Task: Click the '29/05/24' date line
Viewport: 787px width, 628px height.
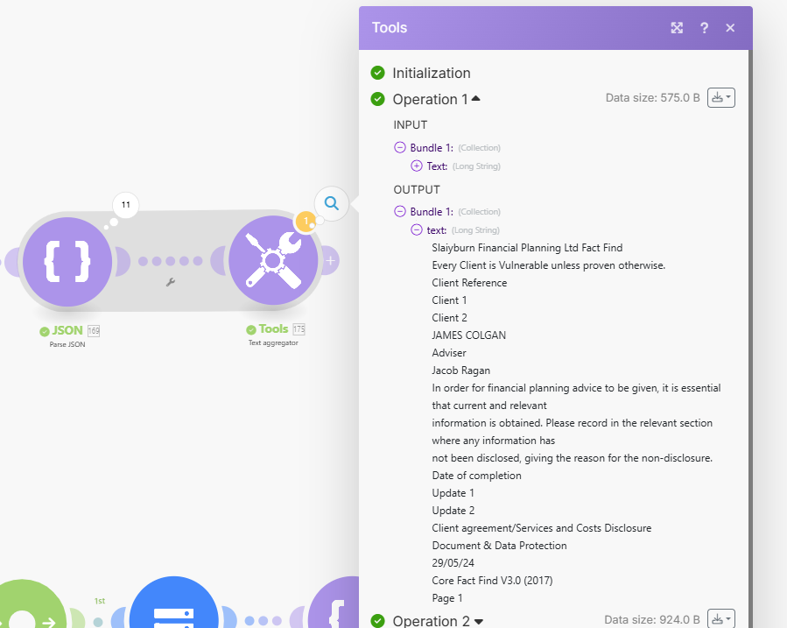Action: point(453,563)
